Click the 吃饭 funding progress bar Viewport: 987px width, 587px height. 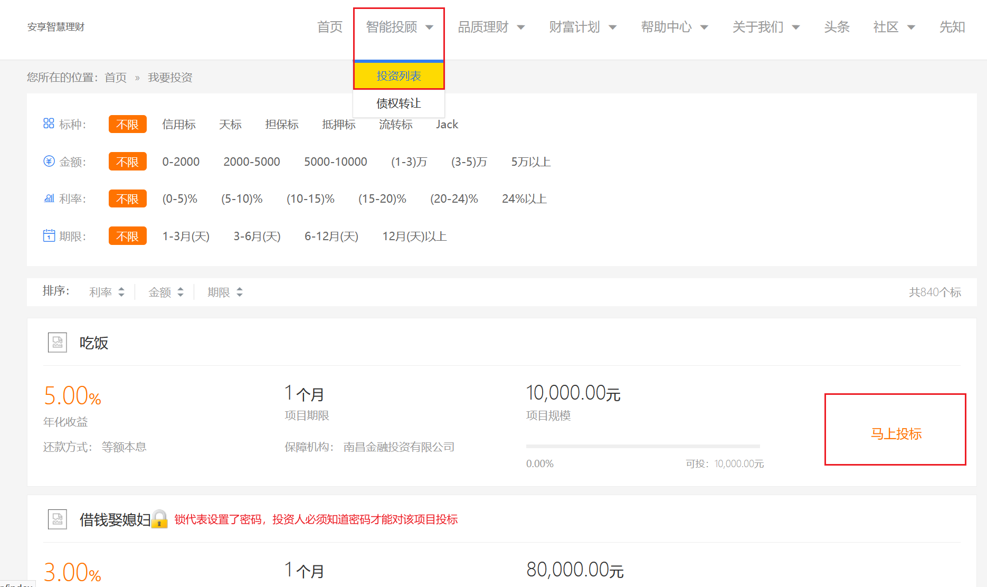pyautogui.click(x=642, y=447)
